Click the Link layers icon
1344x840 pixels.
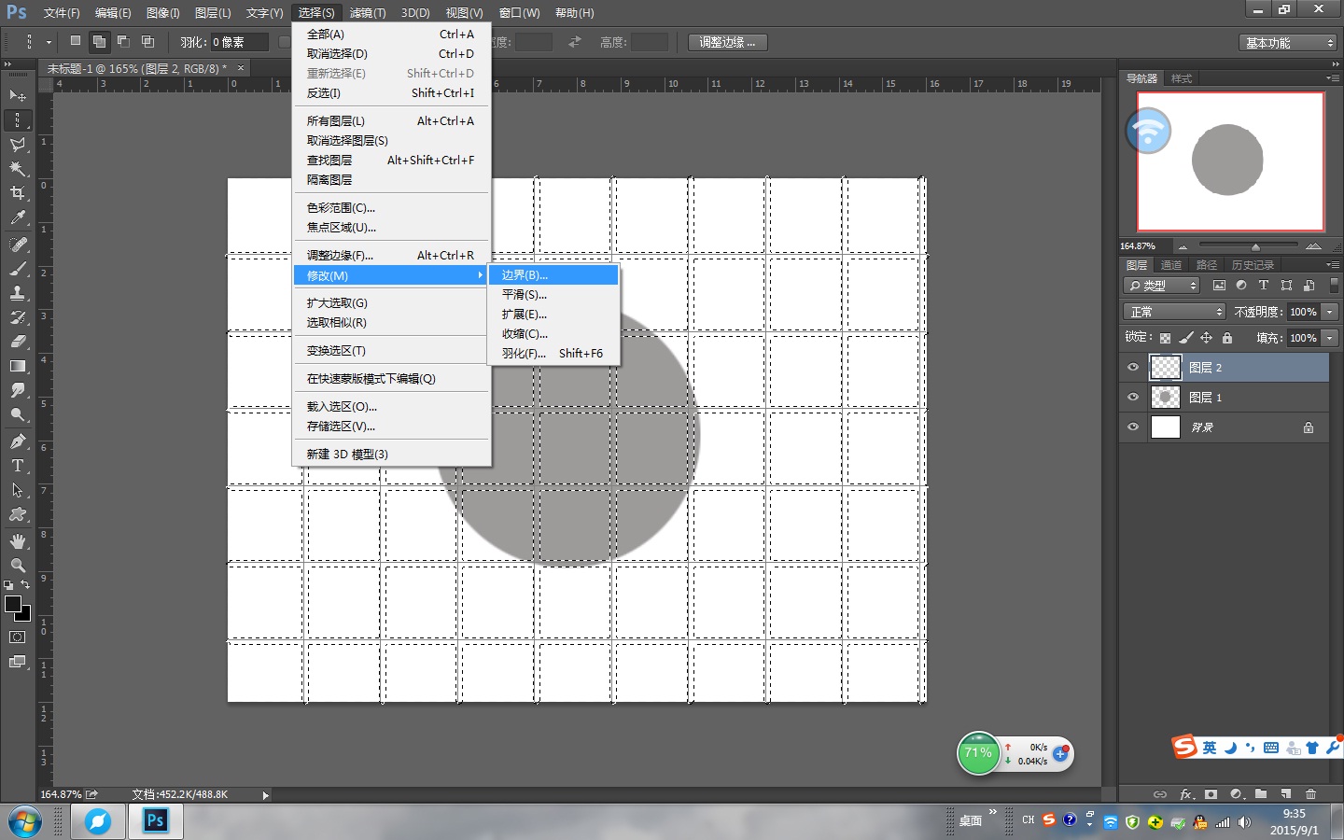[1160, 794]
